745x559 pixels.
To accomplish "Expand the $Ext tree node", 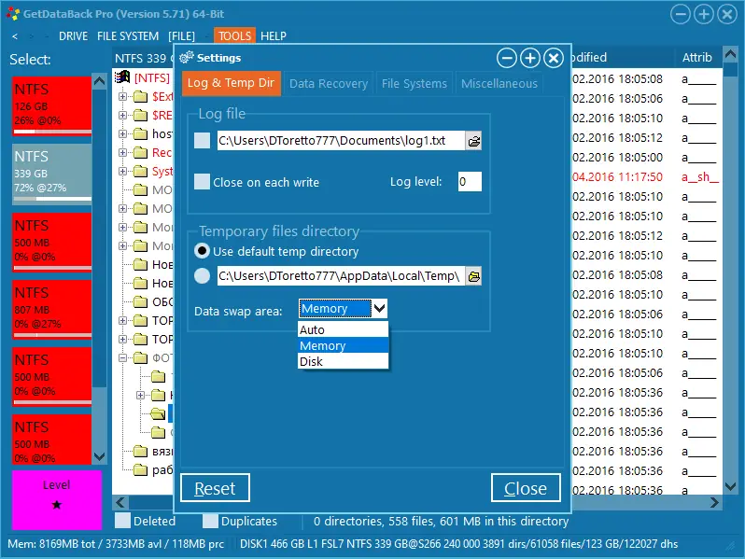I will tap(122, 97).
